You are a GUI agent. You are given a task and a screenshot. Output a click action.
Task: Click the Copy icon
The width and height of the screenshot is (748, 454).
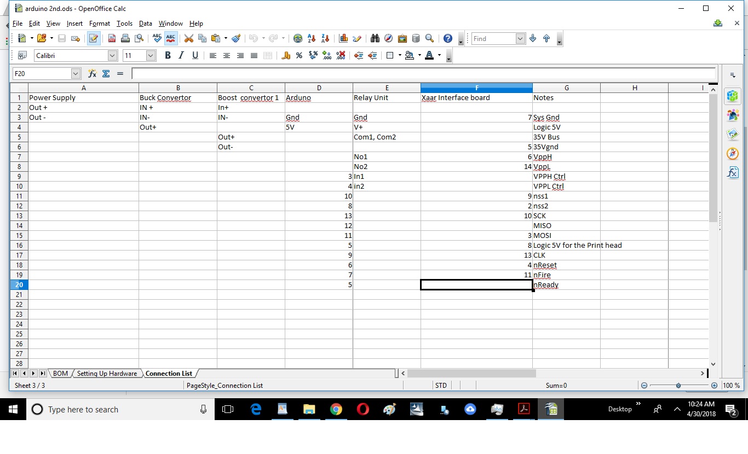(x=202, y=38)
